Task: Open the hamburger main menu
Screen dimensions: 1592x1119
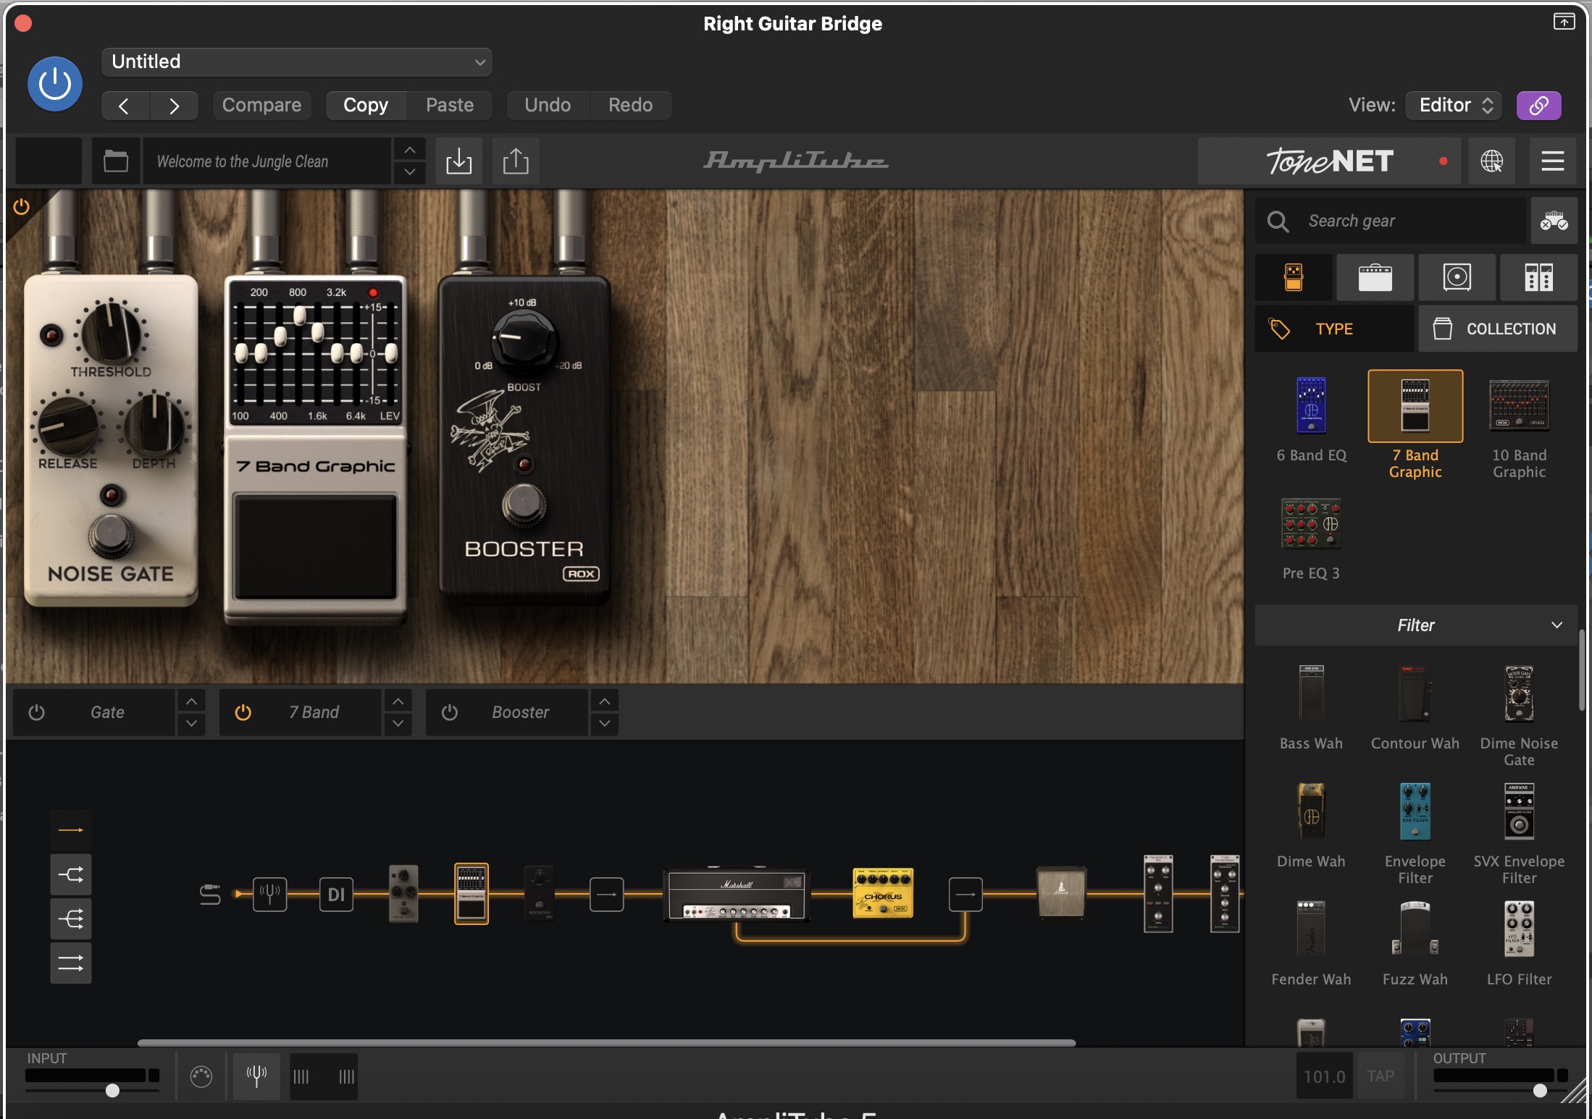Action: tap(1552, 161)
